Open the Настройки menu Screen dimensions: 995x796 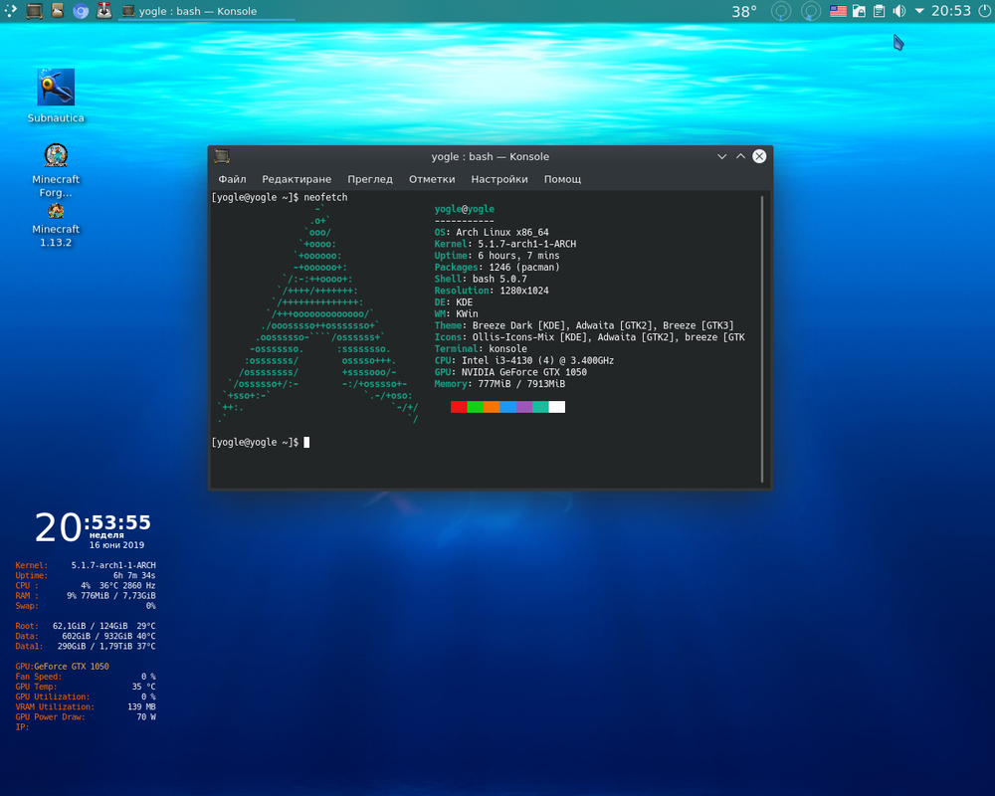pos(499,179)
